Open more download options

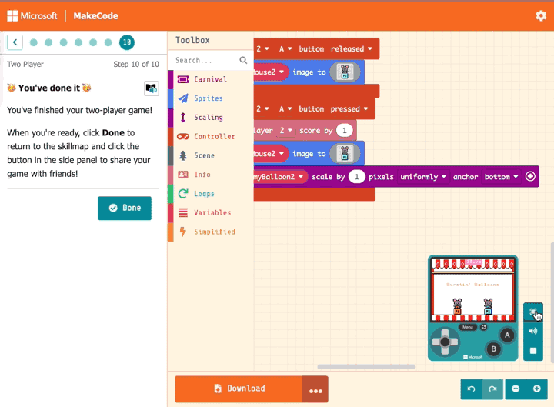point(315,389)
